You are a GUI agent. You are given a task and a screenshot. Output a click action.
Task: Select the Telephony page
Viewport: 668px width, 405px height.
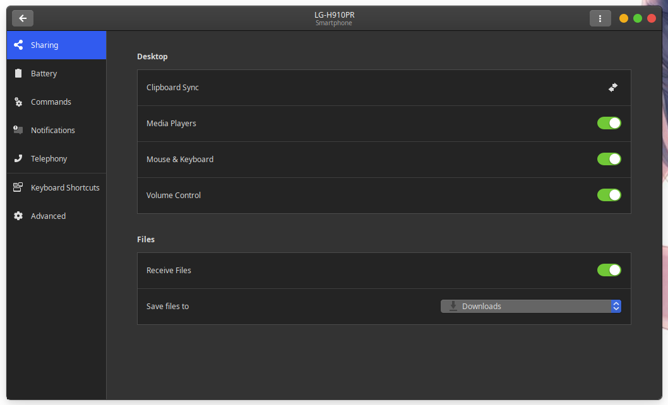point(56,158)
